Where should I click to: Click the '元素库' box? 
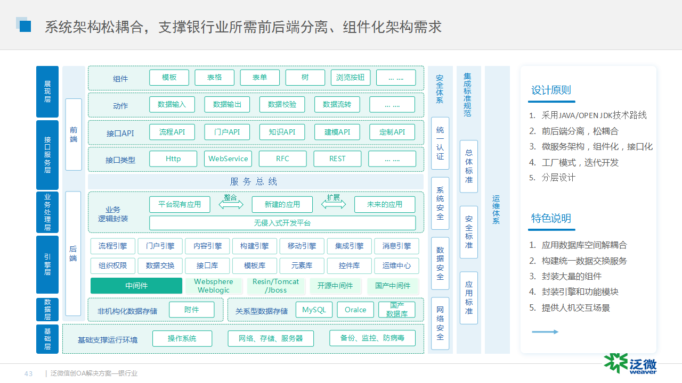(x=302, y=265)
